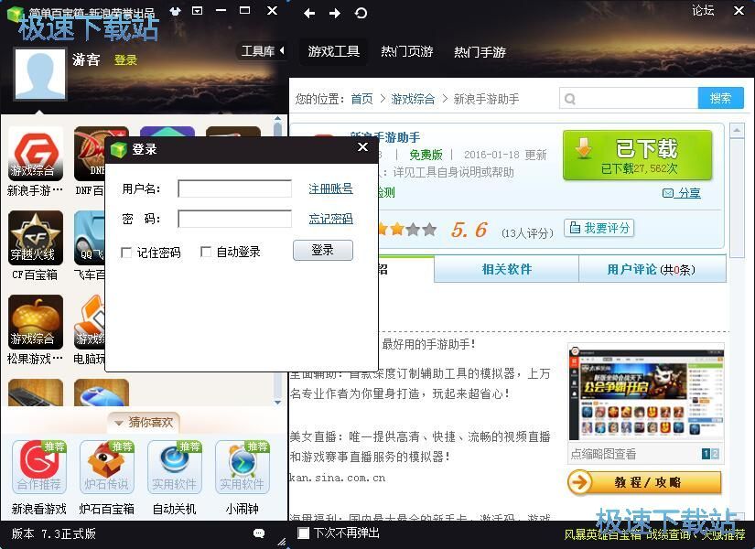Screen dimensions: 755x549
Task: Click the 分享 share link
Action: click(x=681, y=193)
